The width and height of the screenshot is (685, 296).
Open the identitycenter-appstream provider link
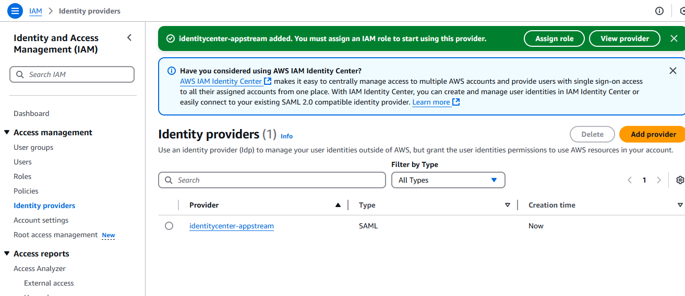(x=232, y=226)
